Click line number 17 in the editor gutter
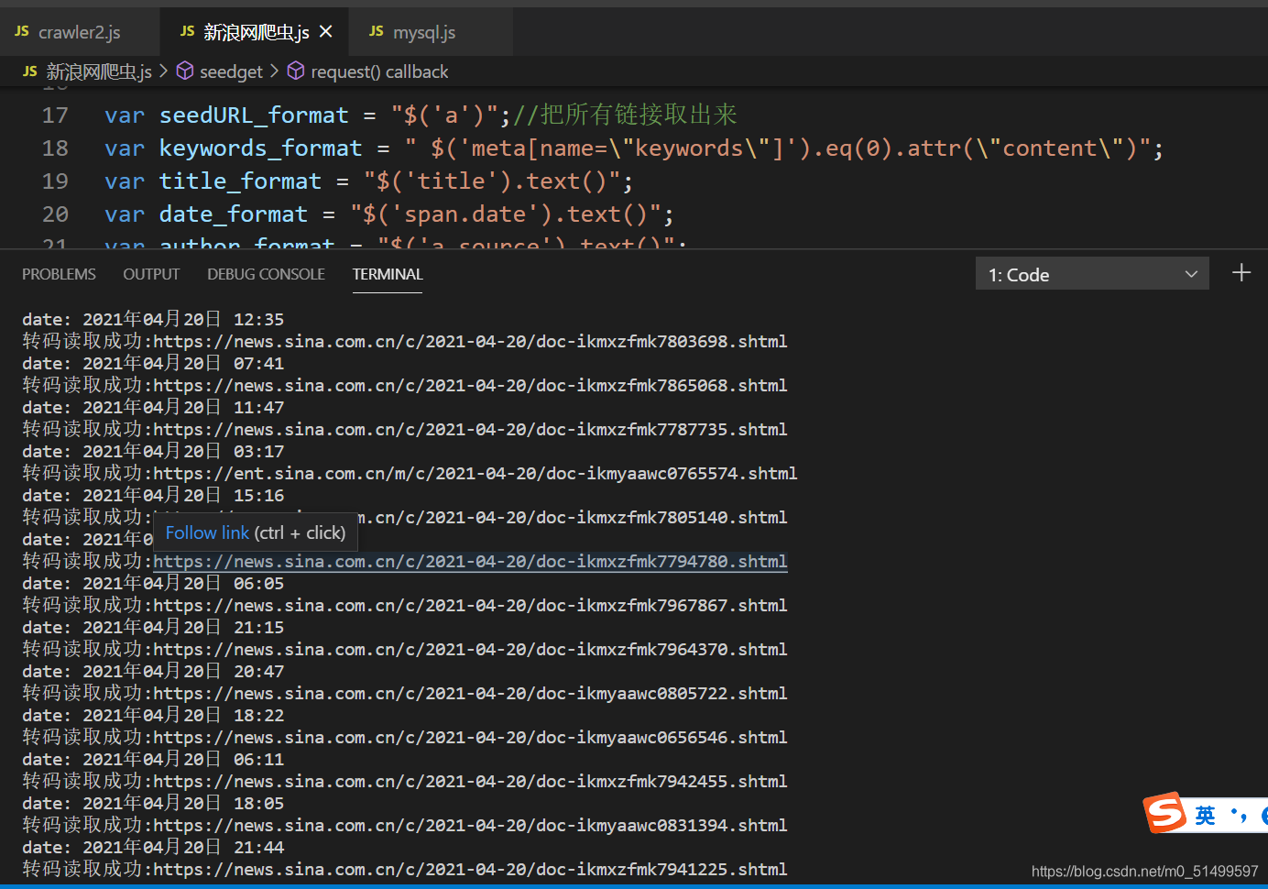 55,115
